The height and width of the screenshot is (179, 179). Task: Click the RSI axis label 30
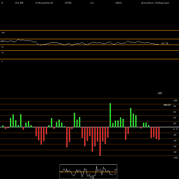pyautogui.click(x=3, y=53)
